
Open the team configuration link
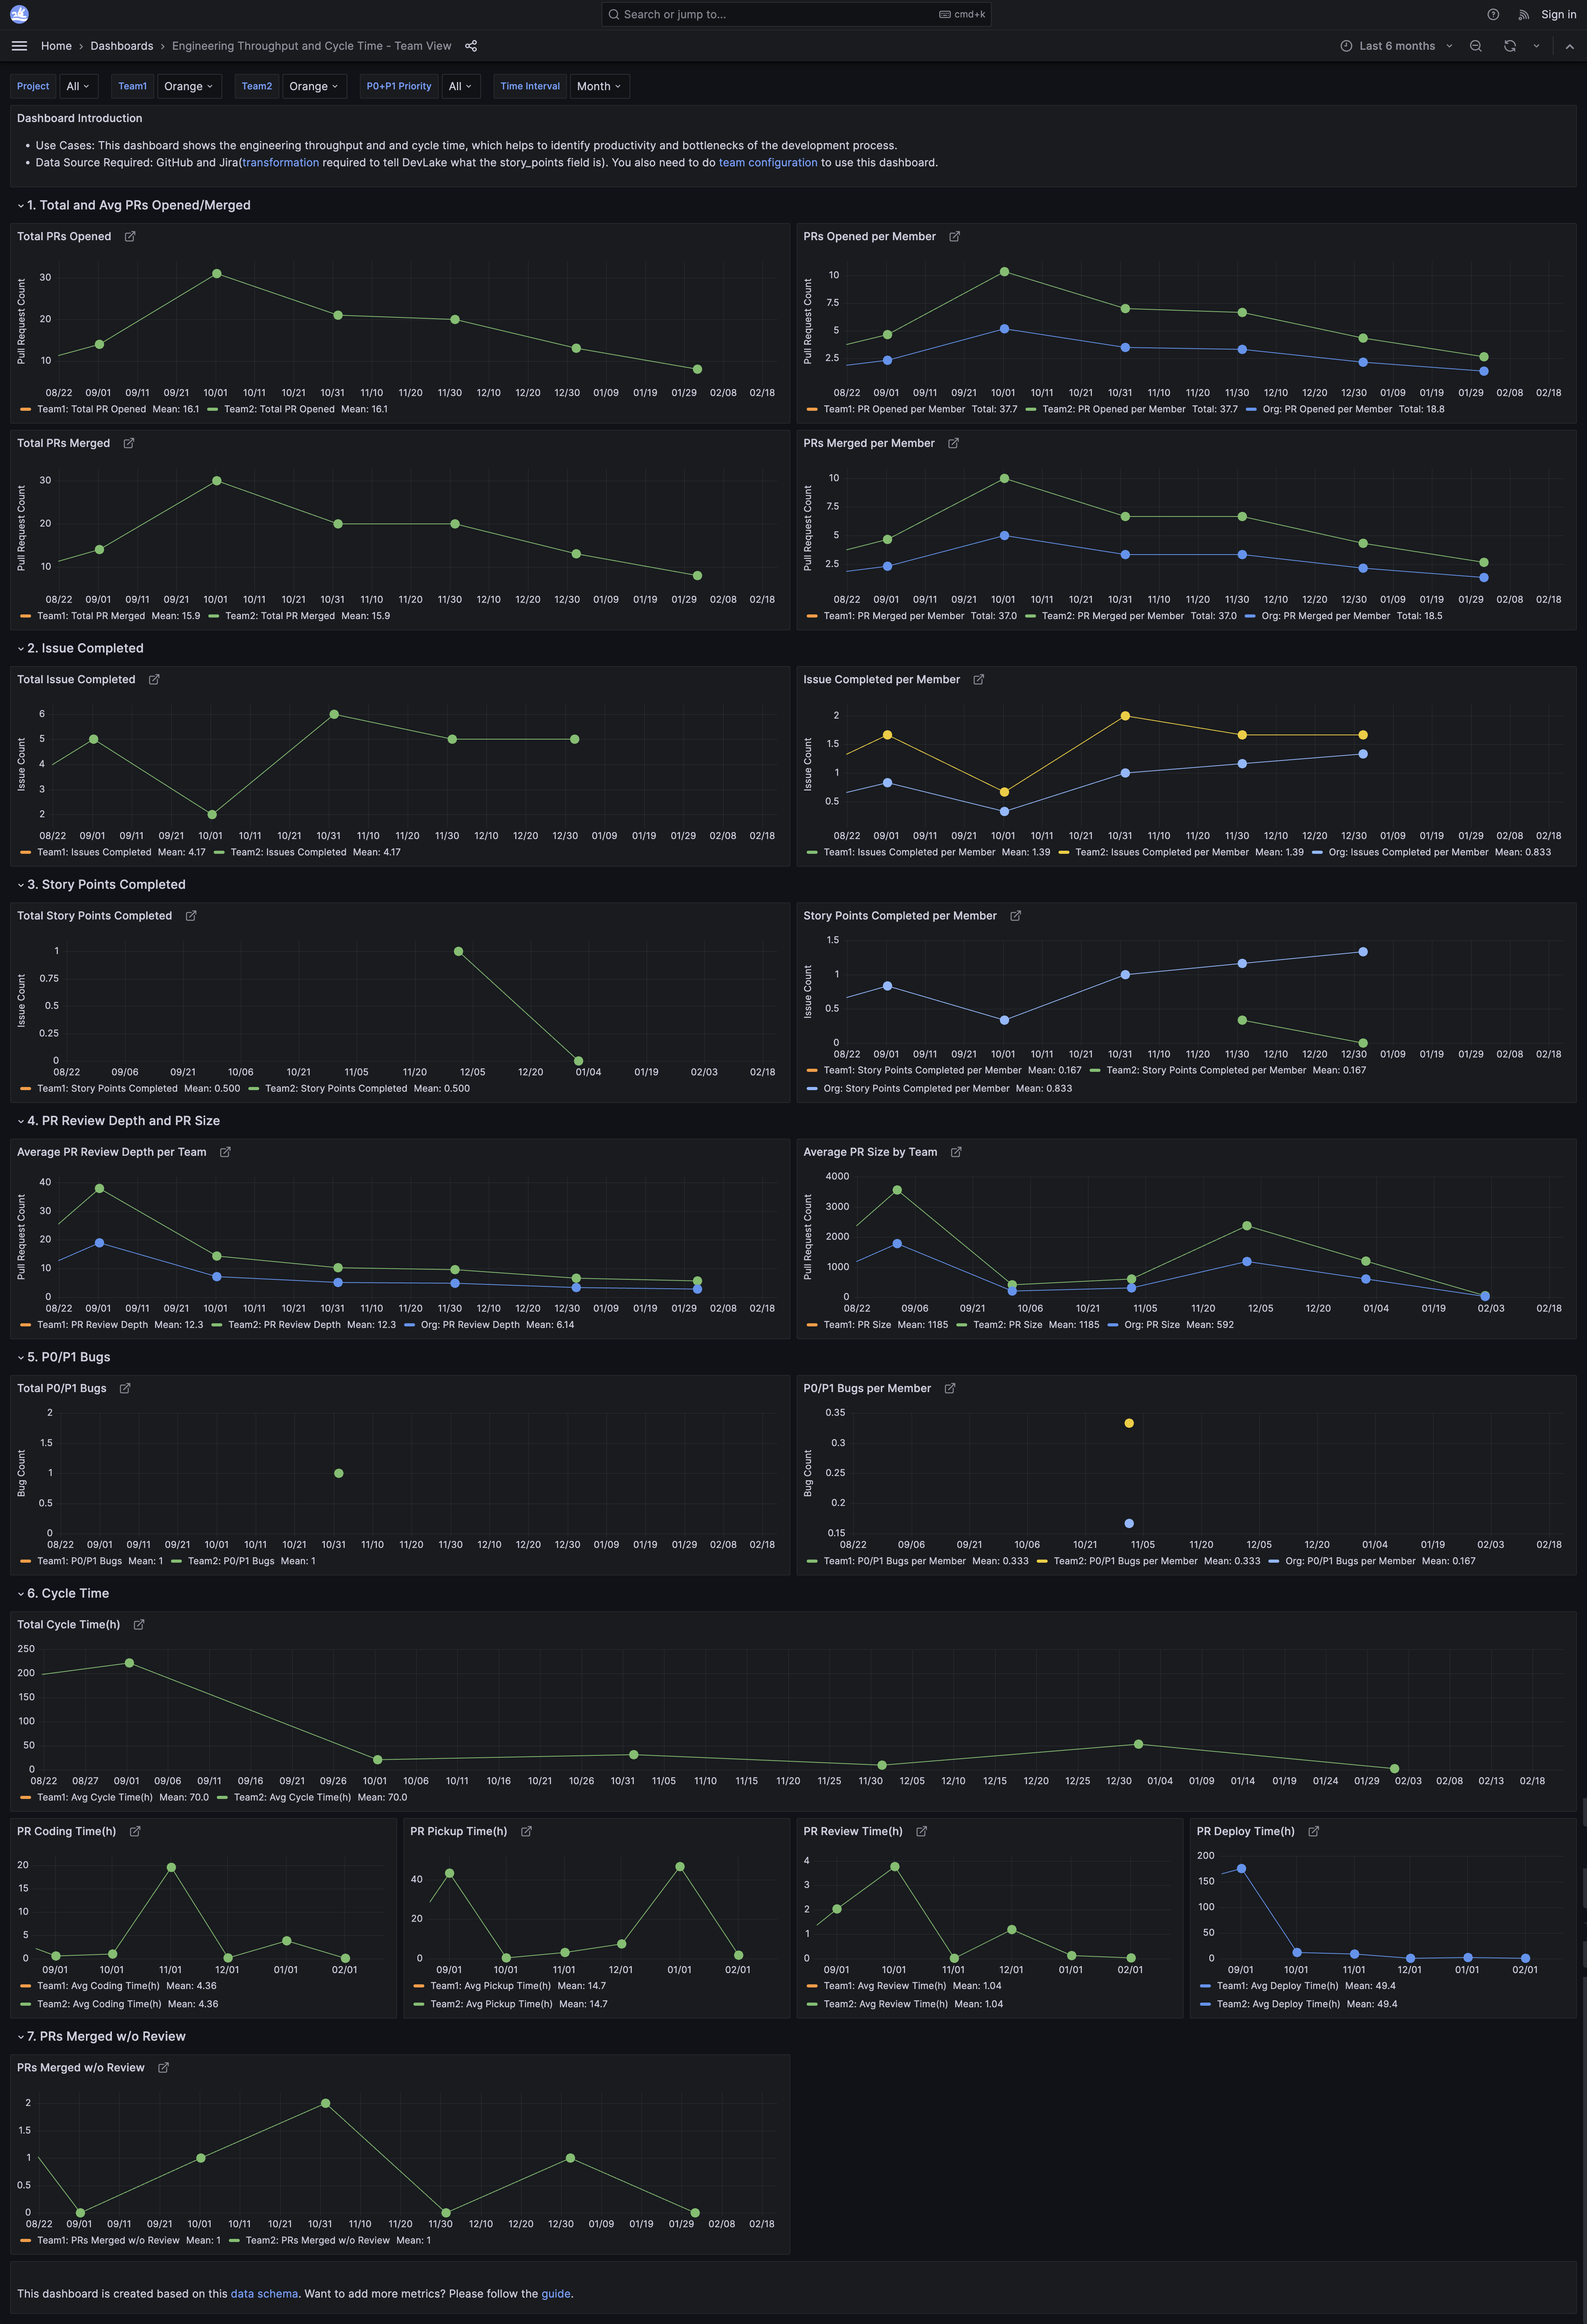pyautogui.click(x=767, y=162)
